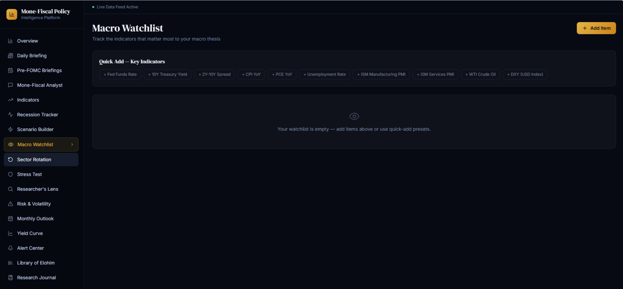The height and width of the screenshot is (289, 623).
Task: Open the Overview page
Action: point(41,41)
